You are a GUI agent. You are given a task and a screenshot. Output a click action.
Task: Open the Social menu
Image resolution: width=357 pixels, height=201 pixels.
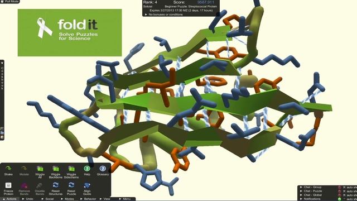(x=47, y=199)
